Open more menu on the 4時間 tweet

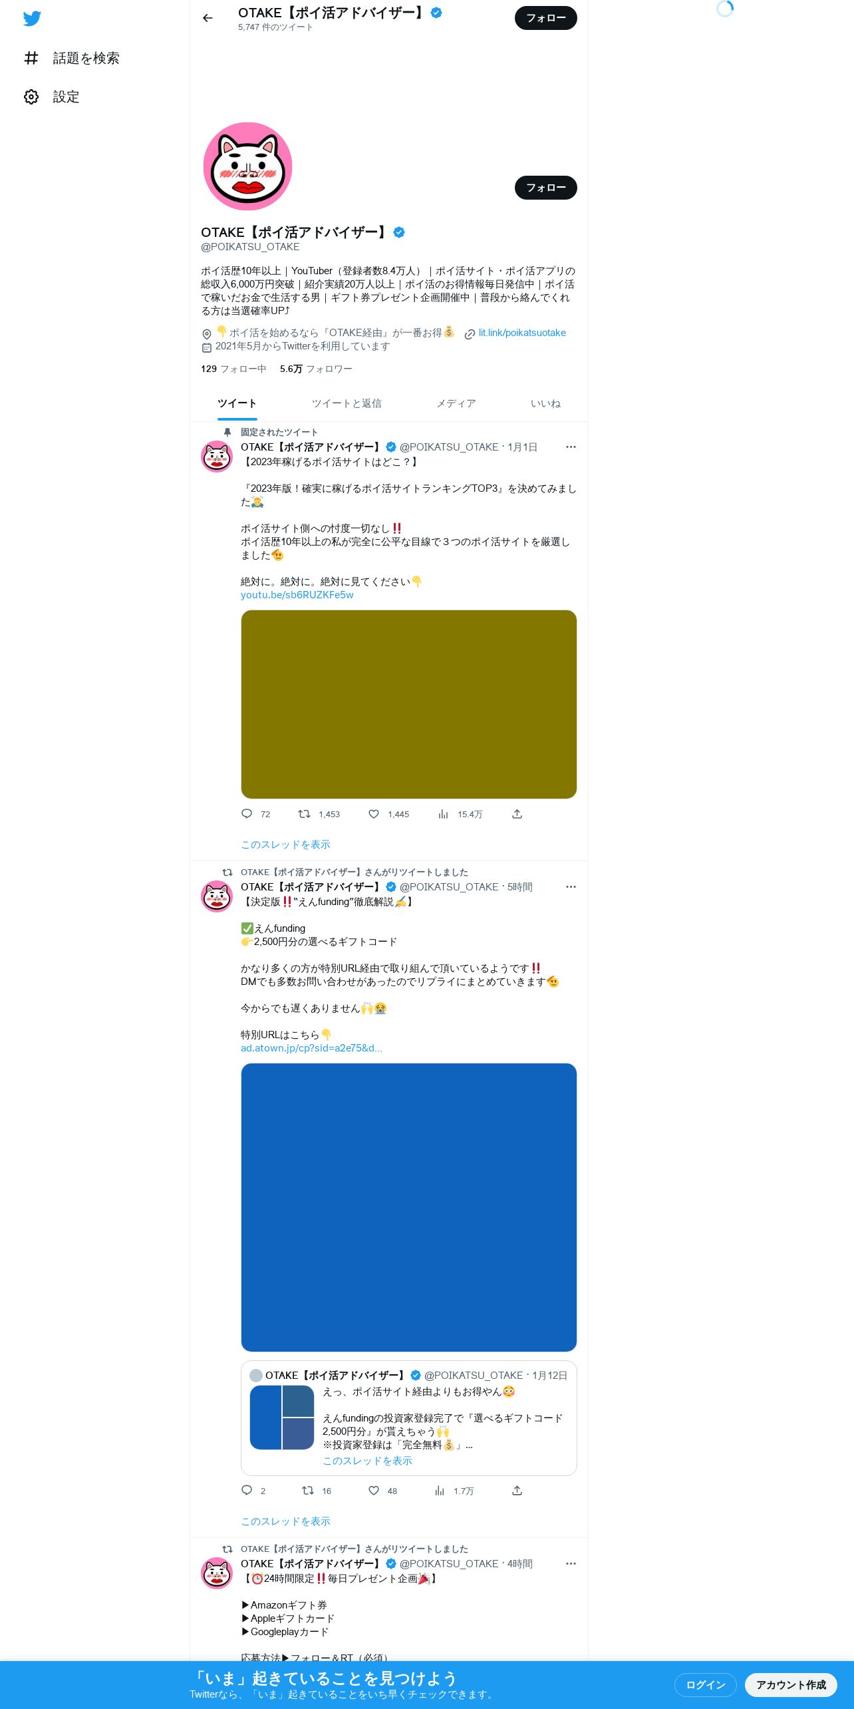(x=571, y=1564)
